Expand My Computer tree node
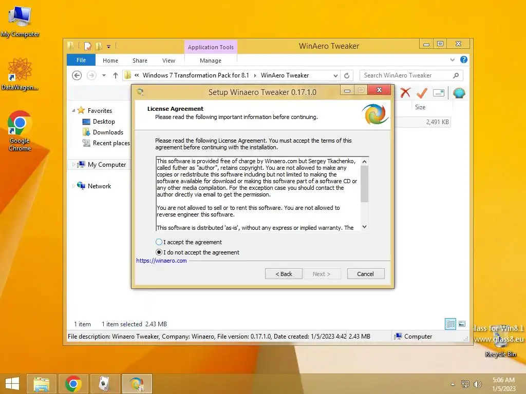The image size is (526, 394). (x=73, y=165)
